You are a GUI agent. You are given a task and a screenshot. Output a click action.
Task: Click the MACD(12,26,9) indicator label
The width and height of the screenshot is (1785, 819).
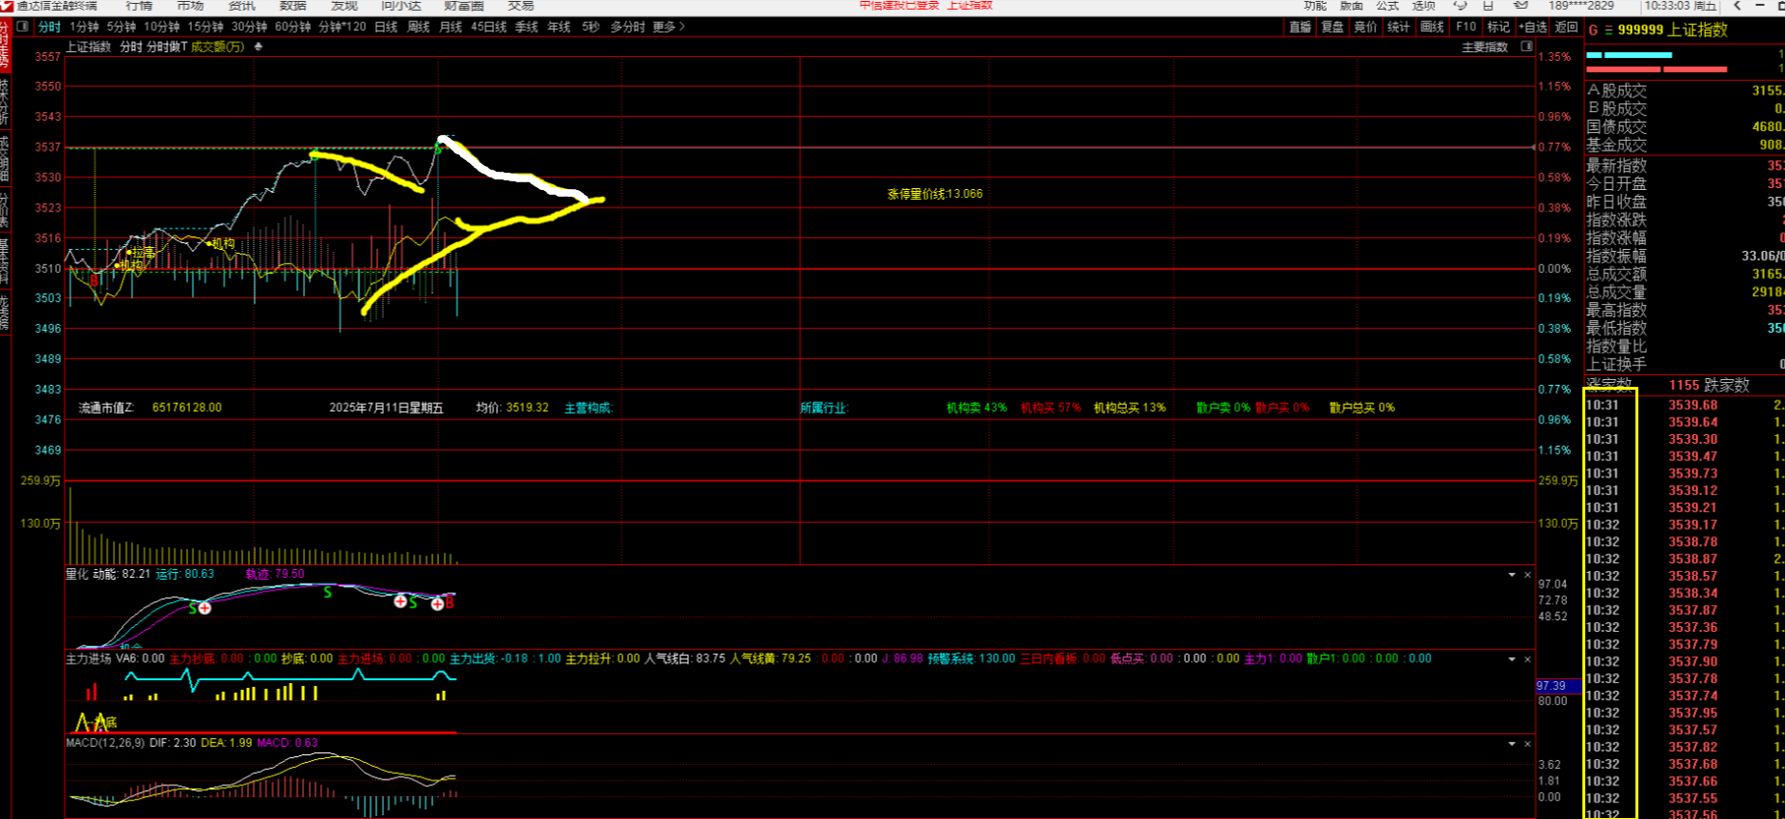(105, 743)
